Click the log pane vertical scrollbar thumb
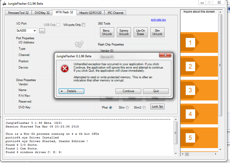Screen dimensions: 230x163 pyautogui.click(x=176, y=133)
